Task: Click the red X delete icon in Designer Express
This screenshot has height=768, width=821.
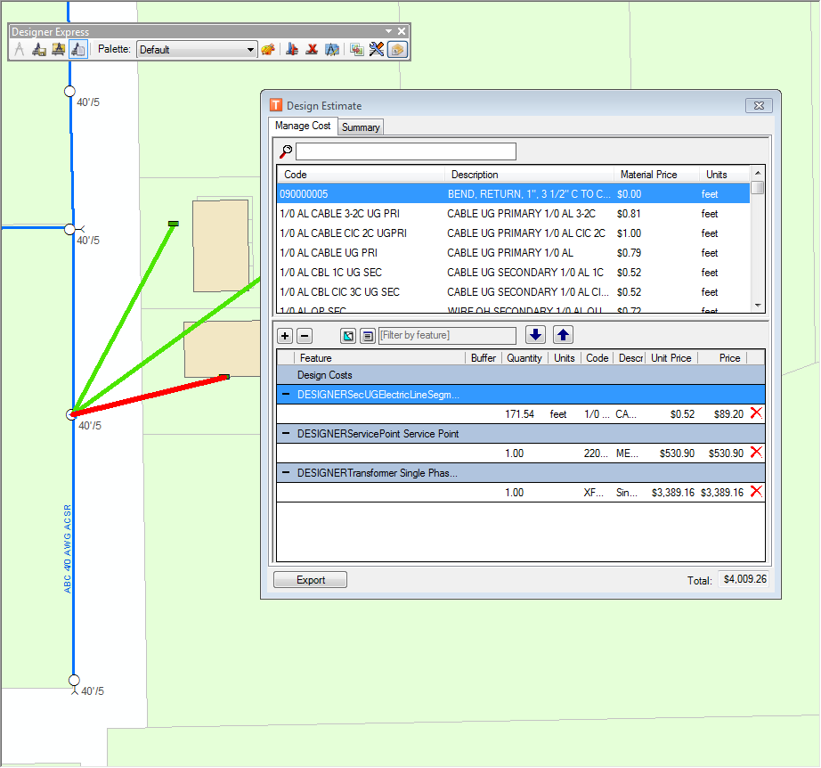Action: tap(312, 50)
